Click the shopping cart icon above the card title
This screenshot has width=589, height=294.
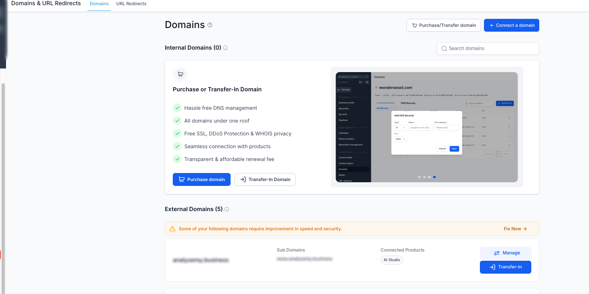pos(180,74)
